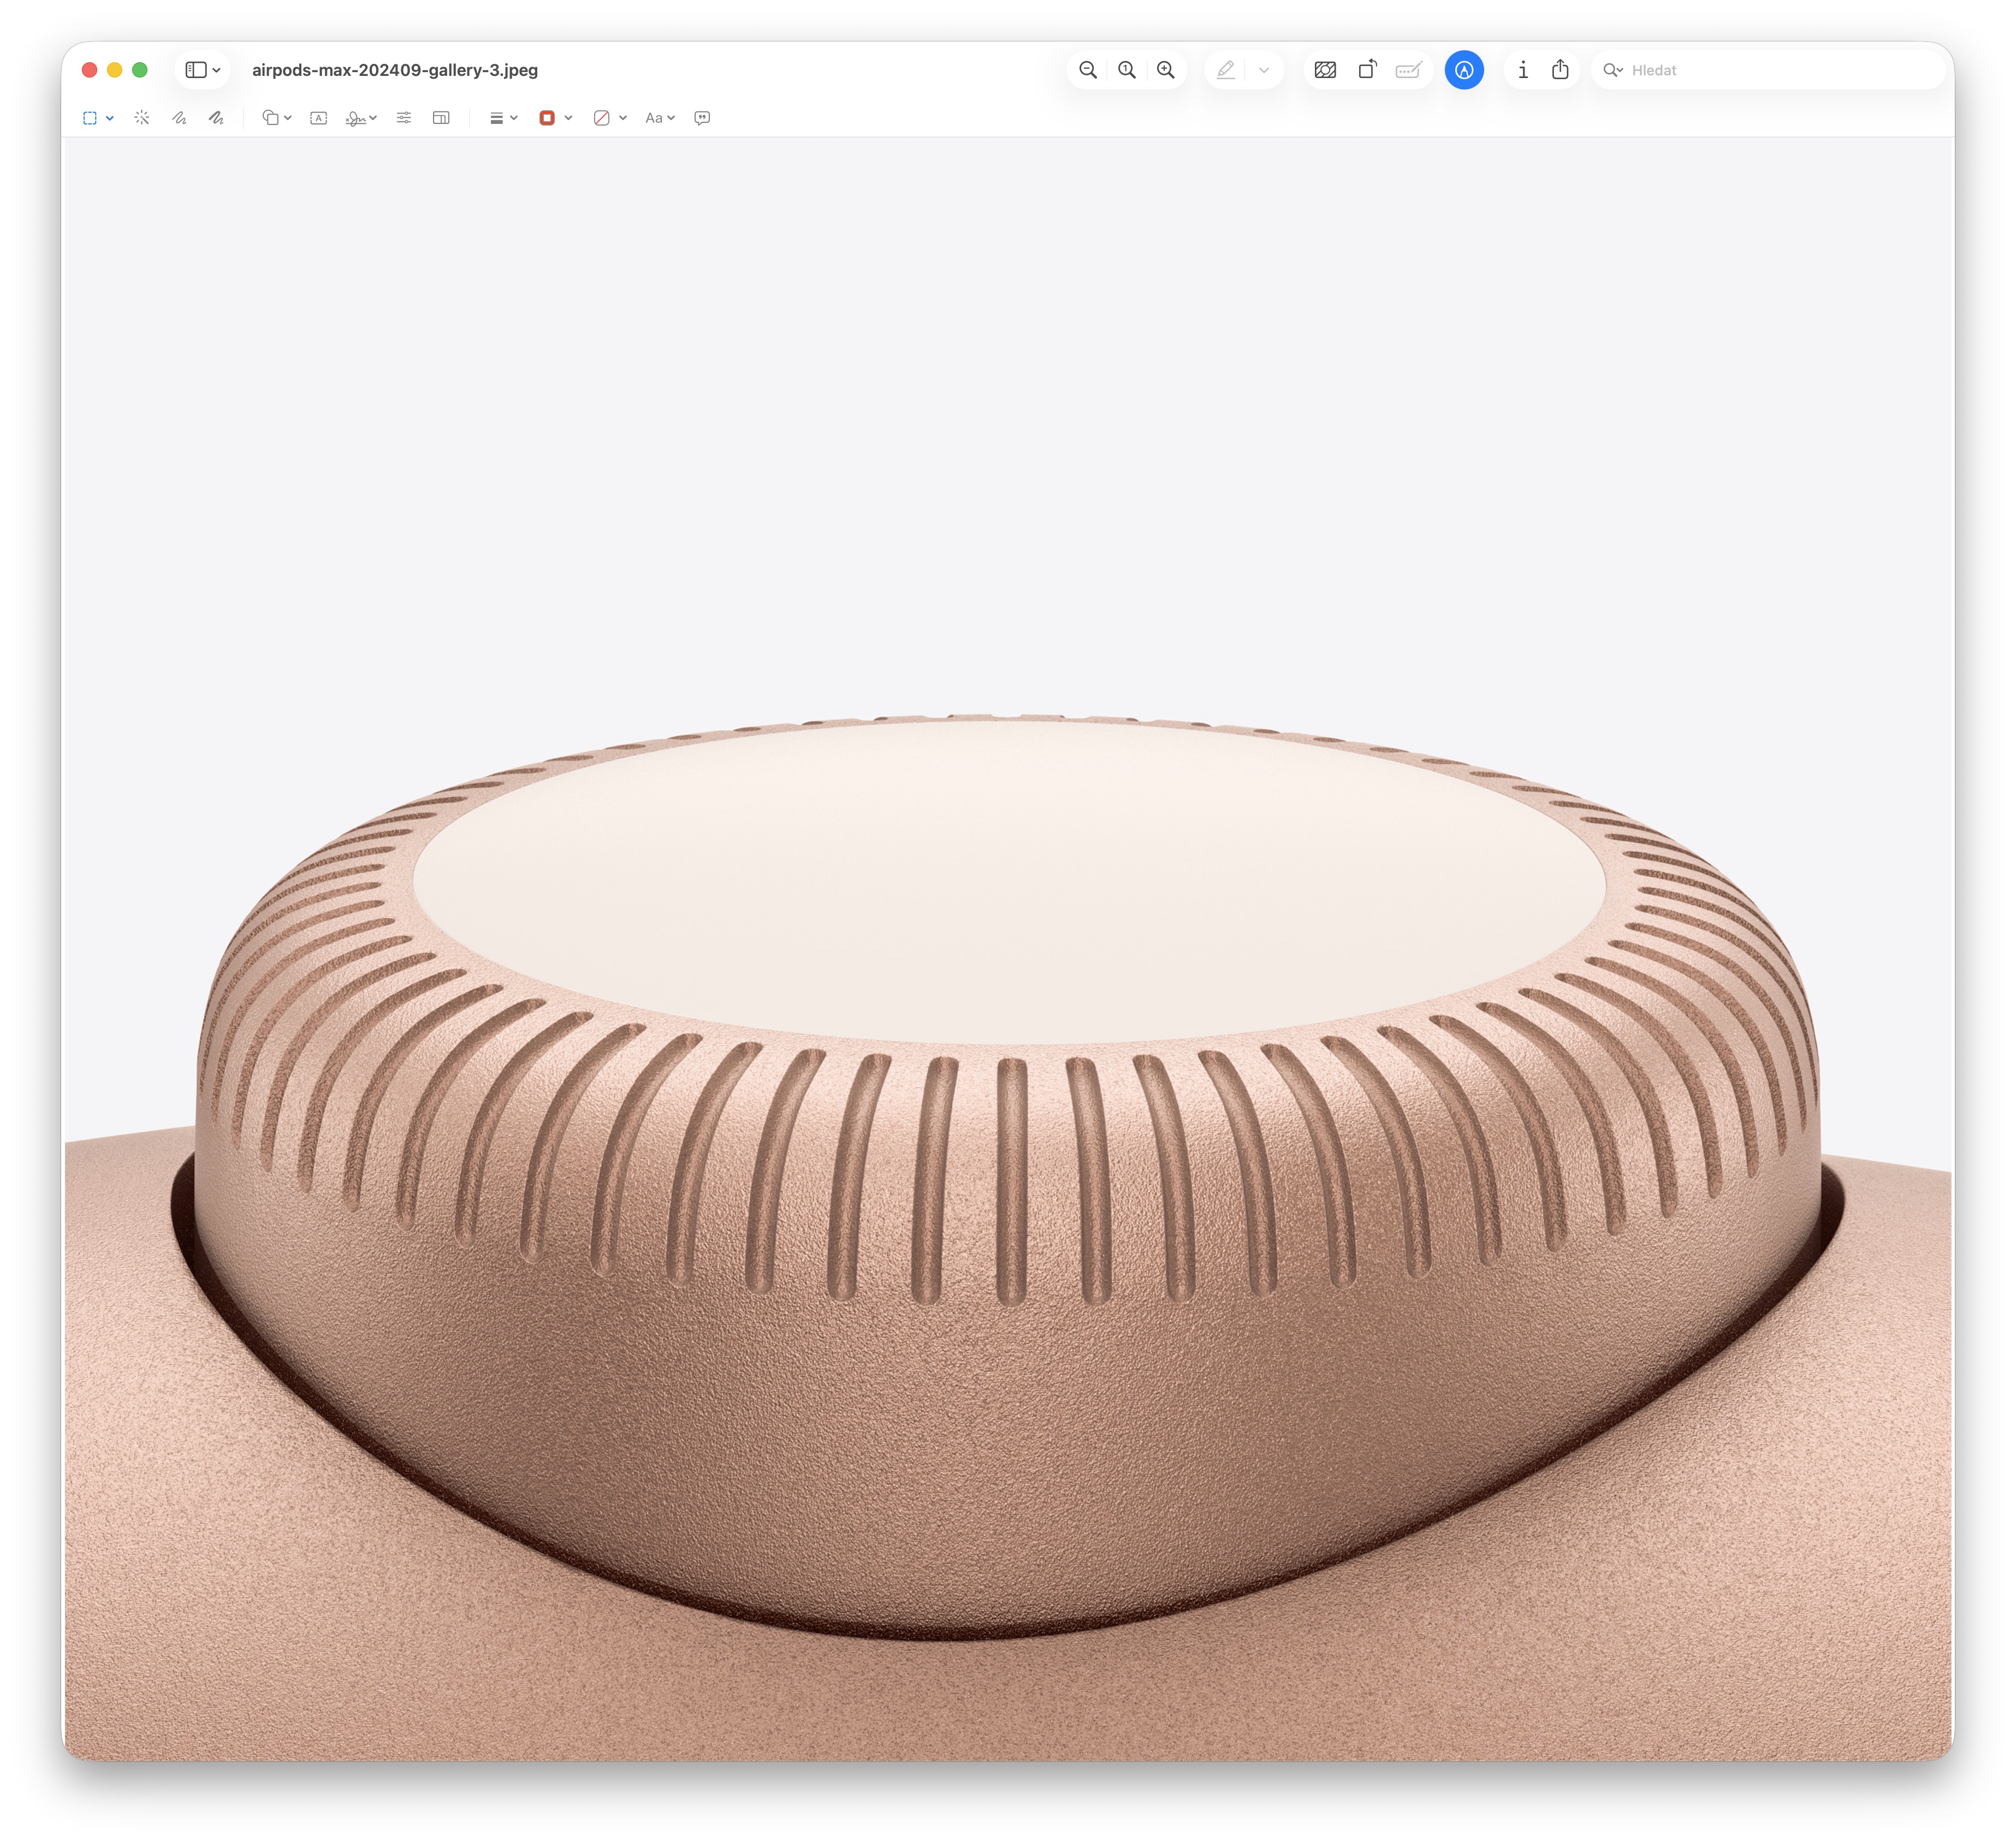Zoom out of the image
Viewport: 2016px width, 1842px height.
[1088, 70]
